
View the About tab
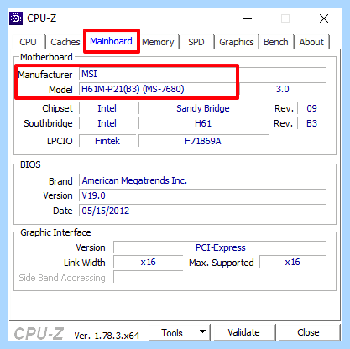[x=311, y=42]
